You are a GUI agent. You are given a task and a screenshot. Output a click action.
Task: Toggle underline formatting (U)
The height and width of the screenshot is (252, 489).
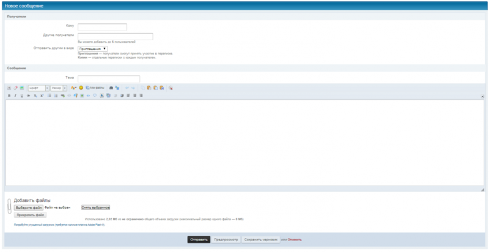(x=22, y=96)
